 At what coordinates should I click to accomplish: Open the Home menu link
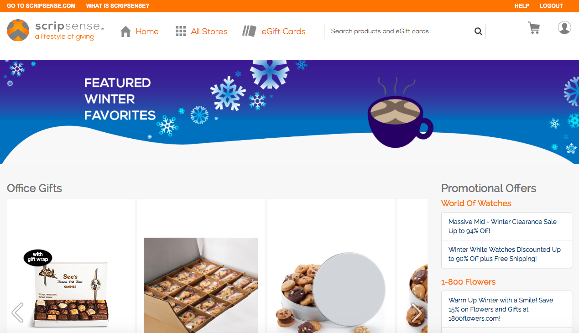click(147, 31)
